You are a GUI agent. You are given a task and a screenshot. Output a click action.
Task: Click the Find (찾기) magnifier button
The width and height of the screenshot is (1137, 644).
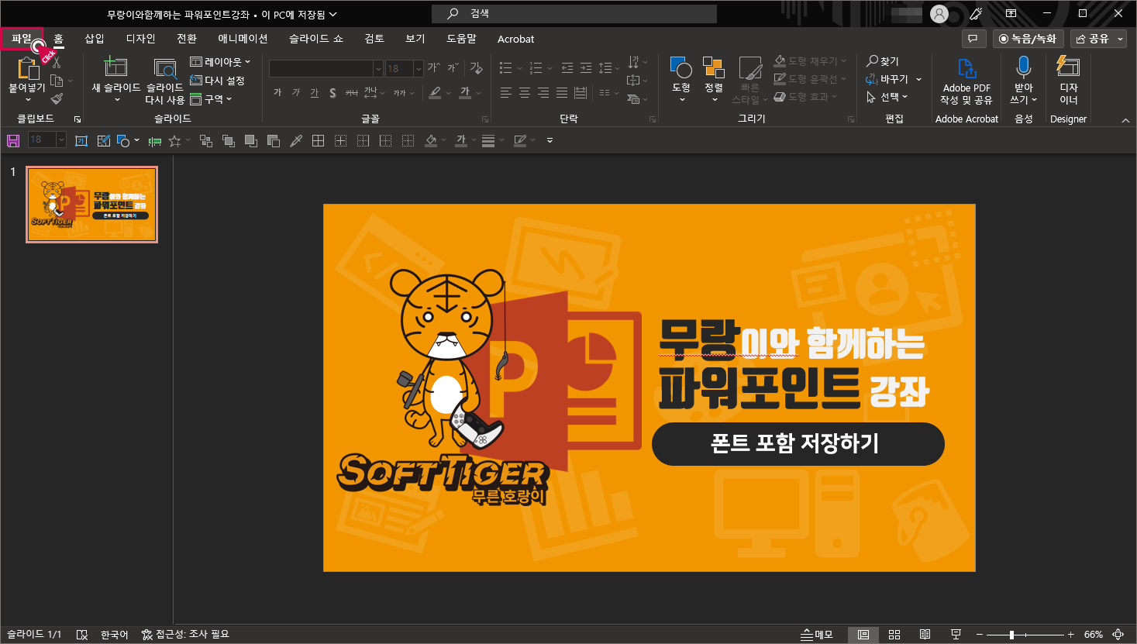point(883,61)
